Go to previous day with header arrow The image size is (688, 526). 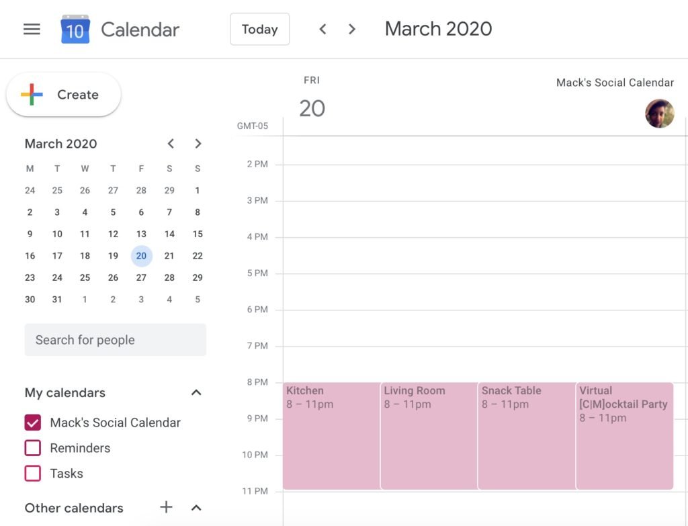coord(322,30)
